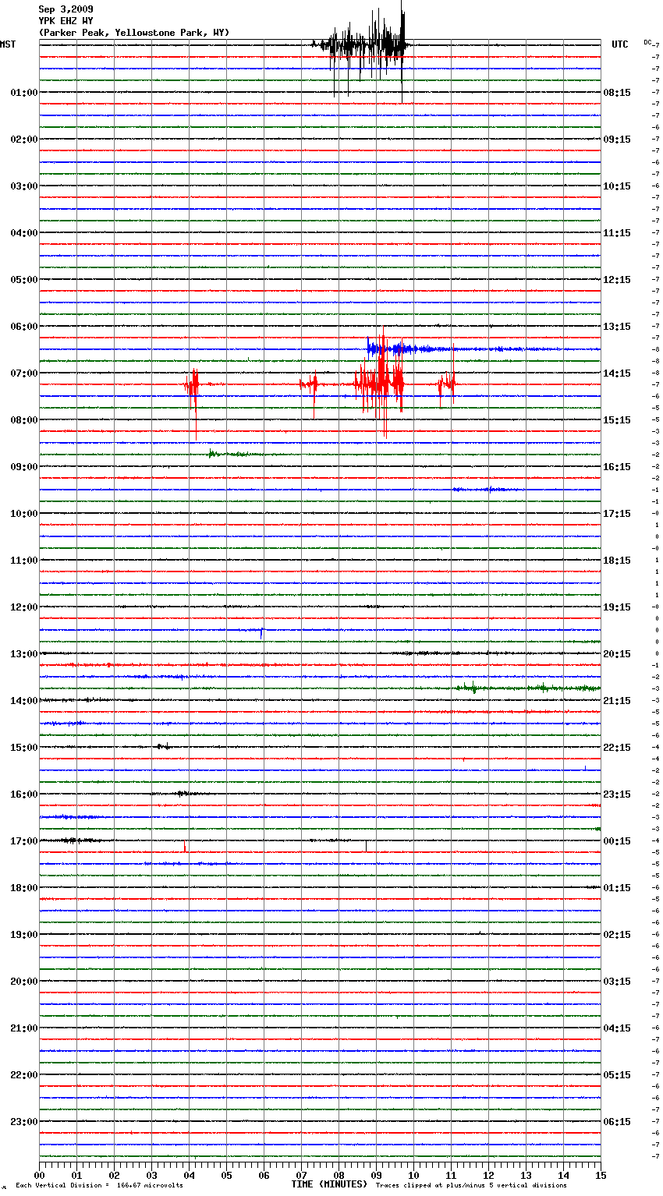Click the 16:15 UTC time label
The width and height of the screenshot is (663, 1196).
point(617,467)
